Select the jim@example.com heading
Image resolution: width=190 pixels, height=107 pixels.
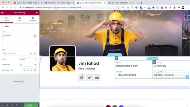[x=127, y=66]
